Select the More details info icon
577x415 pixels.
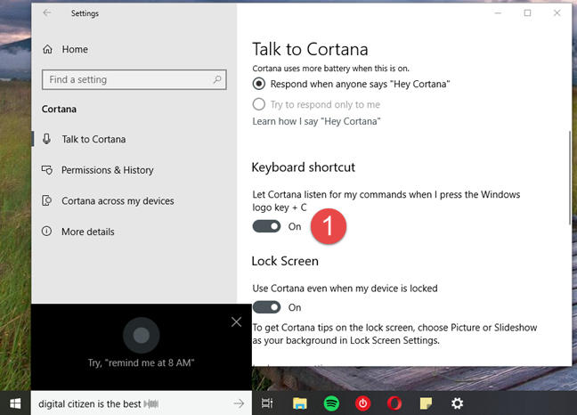coord(46,232)
